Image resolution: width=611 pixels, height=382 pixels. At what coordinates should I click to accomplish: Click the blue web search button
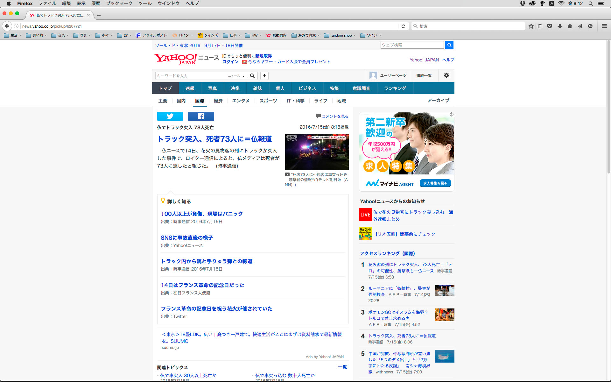tap(449, 45)
